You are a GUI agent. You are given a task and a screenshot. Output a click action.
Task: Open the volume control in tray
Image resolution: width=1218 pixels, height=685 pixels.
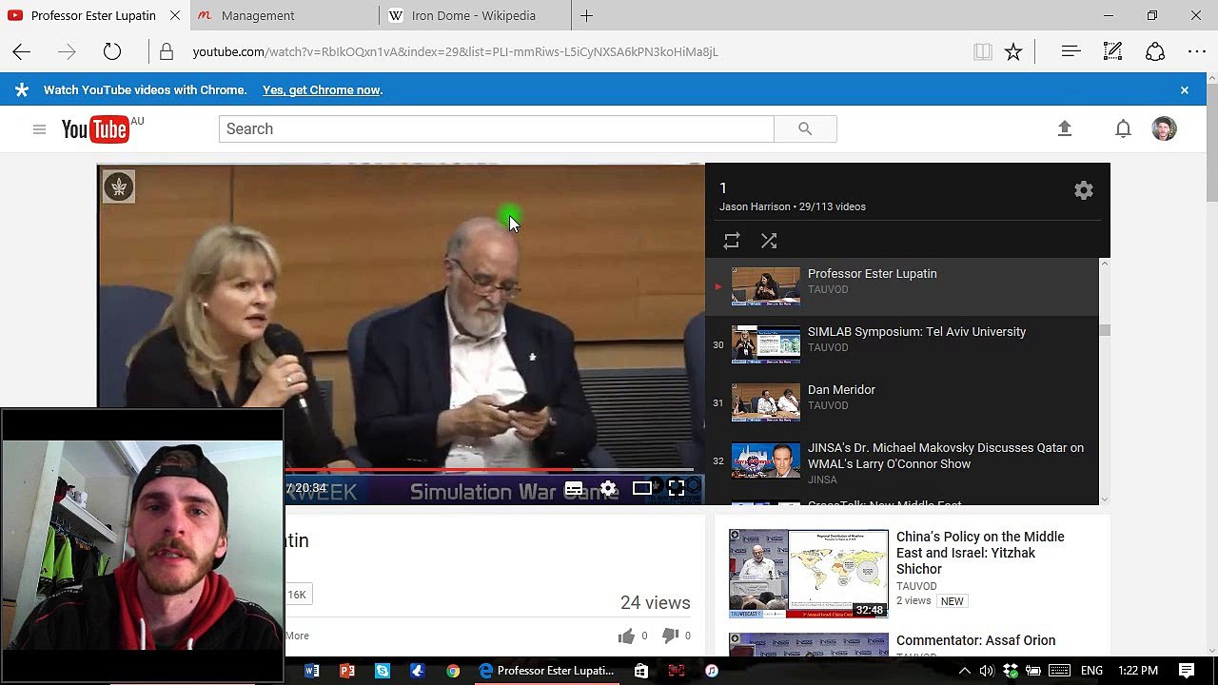pos(987,671)
